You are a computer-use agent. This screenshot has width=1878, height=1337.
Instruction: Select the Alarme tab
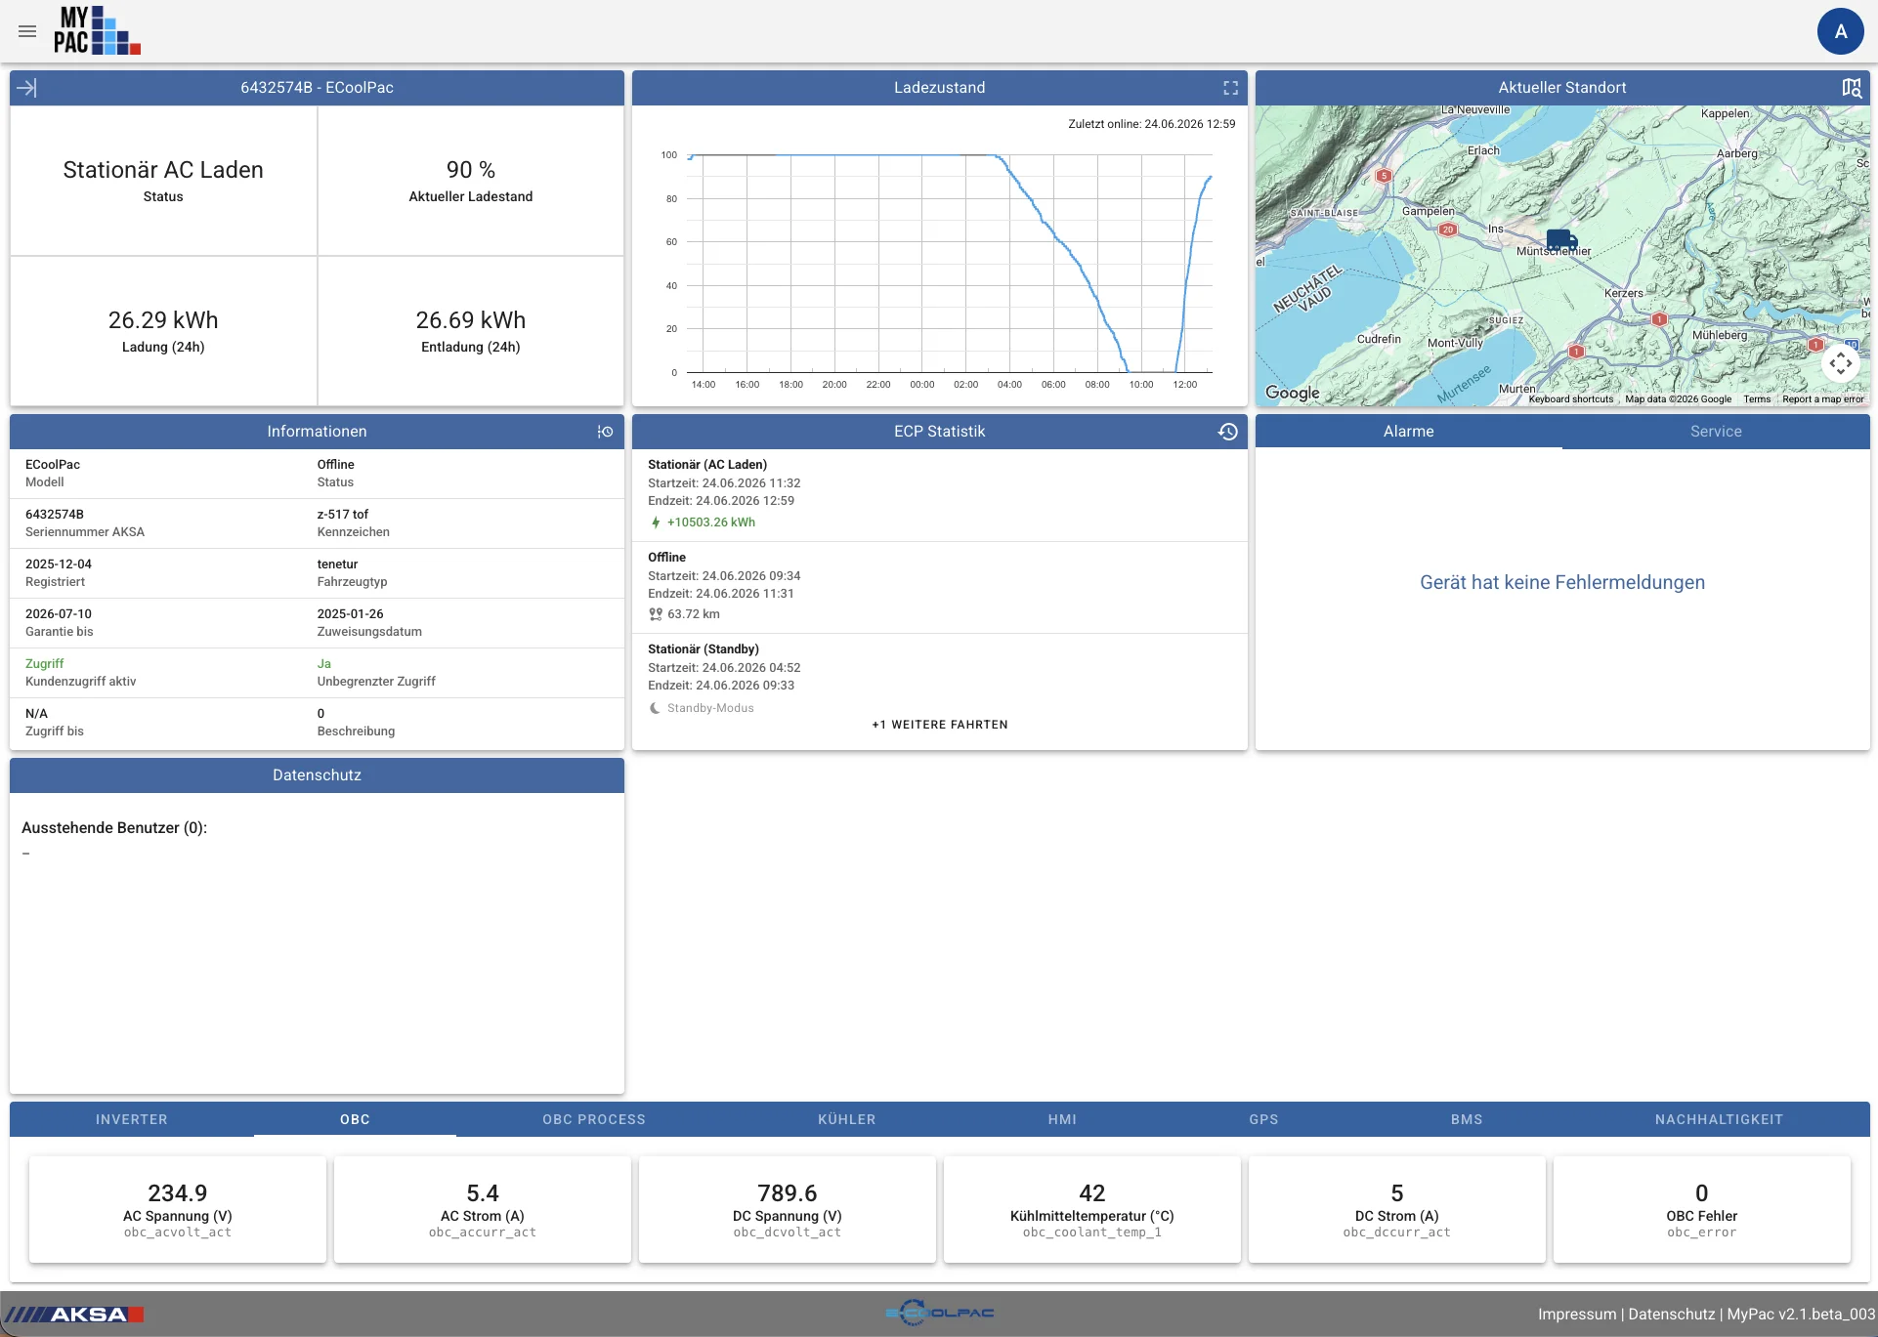[x=1408, y=432]
